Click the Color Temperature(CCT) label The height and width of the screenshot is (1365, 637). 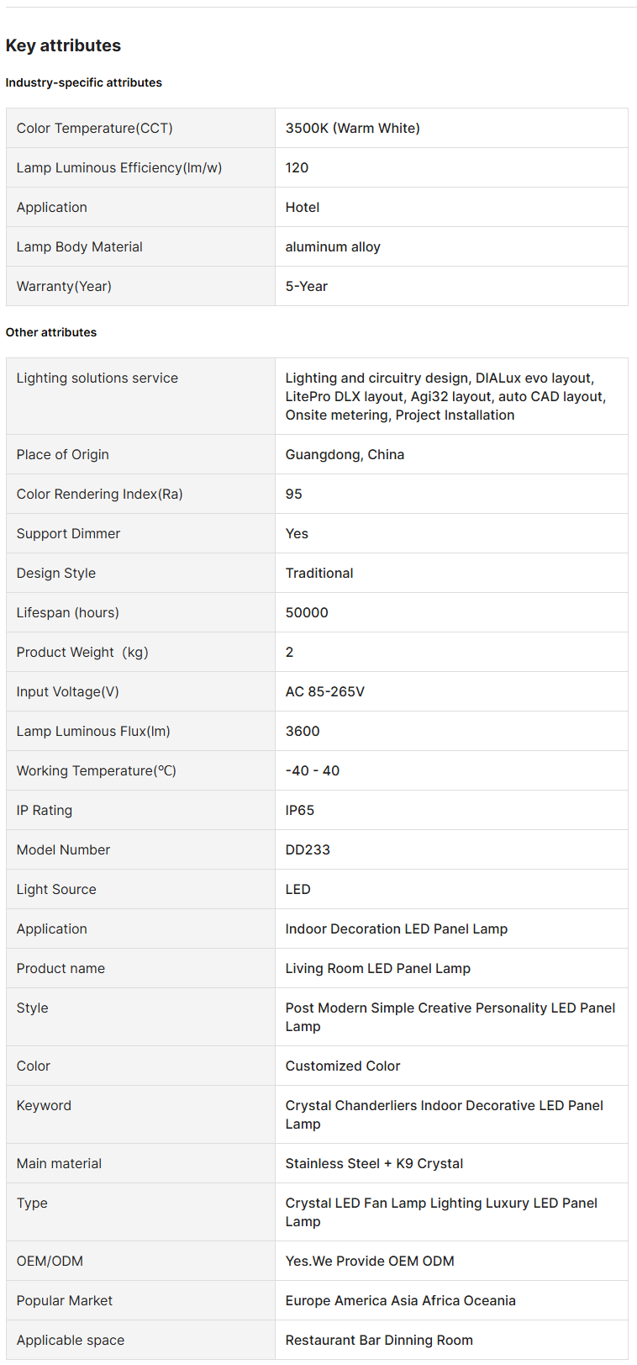pos(94,128)
